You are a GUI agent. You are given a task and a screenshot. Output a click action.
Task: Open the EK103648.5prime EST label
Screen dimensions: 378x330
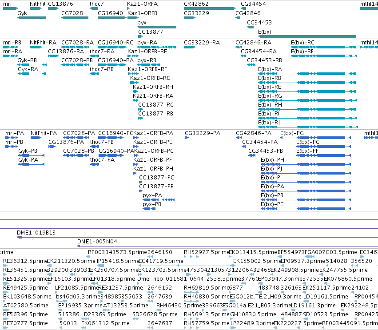coord(27,297)
